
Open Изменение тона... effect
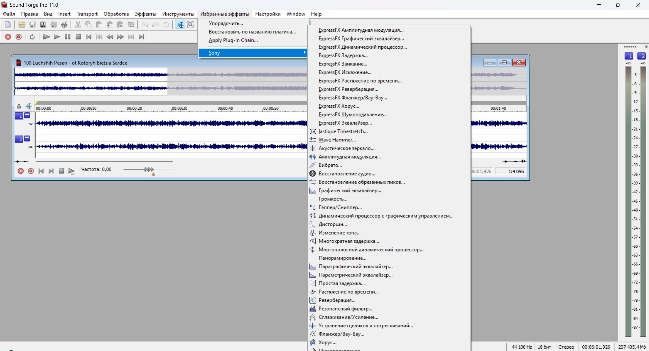(389, 233)
